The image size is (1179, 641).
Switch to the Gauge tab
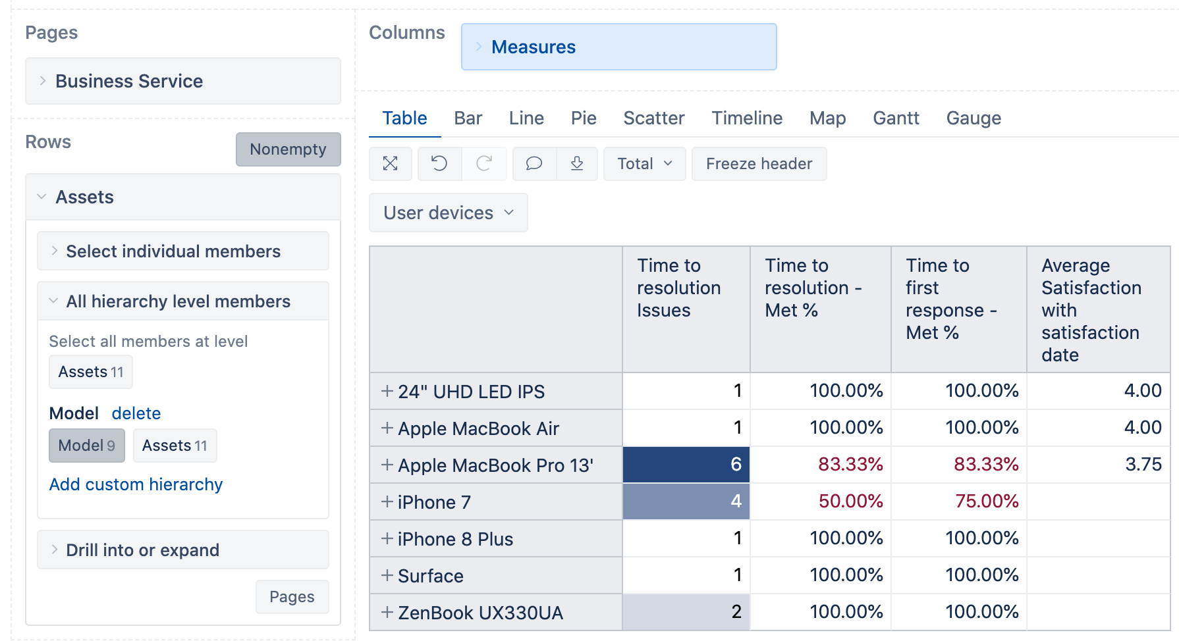[x=973, y=118]
